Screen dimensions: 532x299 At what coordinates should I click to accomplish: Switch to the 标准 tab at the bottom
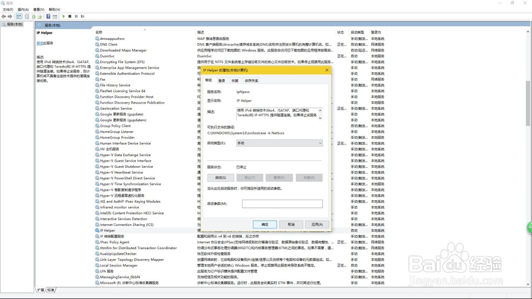coord(51,290)
